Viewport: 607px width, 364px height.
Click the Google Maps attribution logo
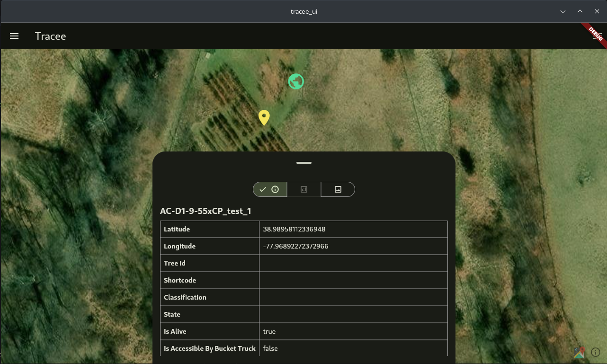(x=579, y=352)
